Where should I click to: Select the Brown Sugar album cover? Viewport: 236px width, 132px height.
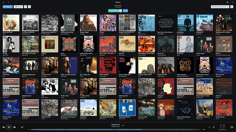pyautogui.click(x=89, y=23)
